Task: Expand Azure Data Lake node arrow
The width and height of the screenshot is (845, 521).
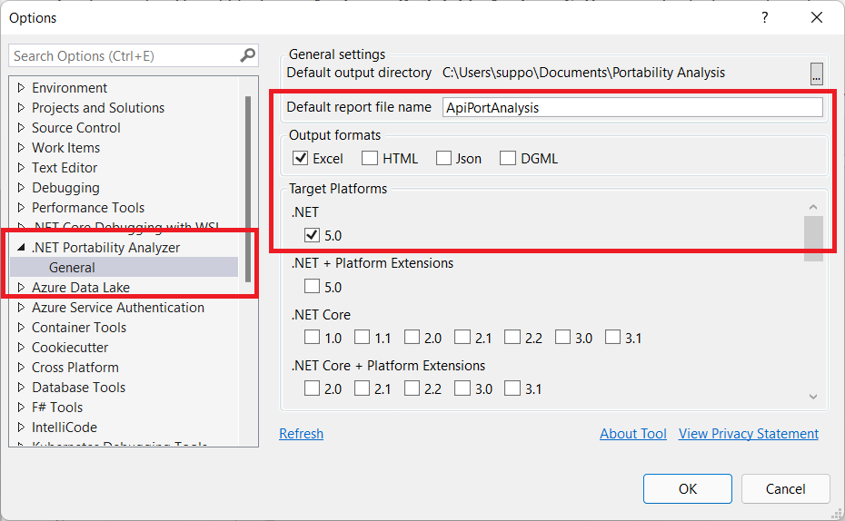Action: tap(21, 287)
